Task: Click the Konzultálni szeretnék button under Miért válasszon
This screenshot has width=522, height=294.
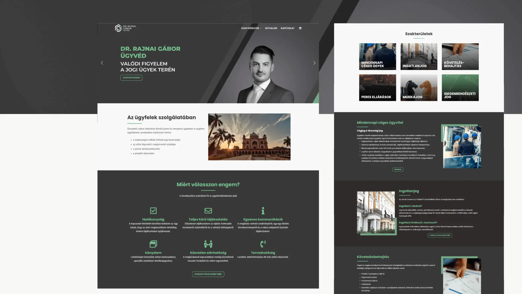Action: pyautogui.click(x=208, y=274)
